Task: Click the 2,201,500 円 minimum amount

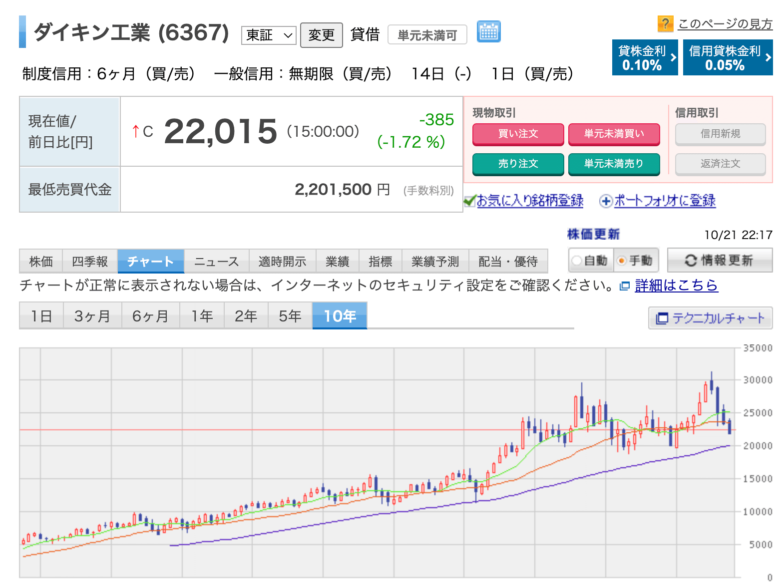Action: coord(343,190)
